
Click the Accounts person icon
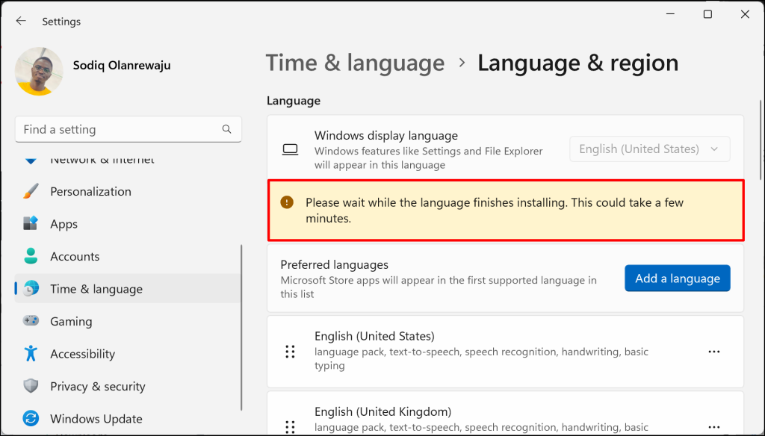[31, 257]
